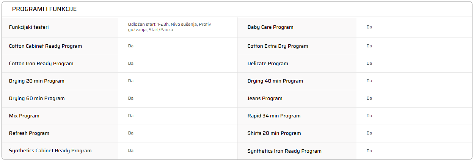Select the Drying 40 min Program label
474x161 pixels.
pos(275,81)
